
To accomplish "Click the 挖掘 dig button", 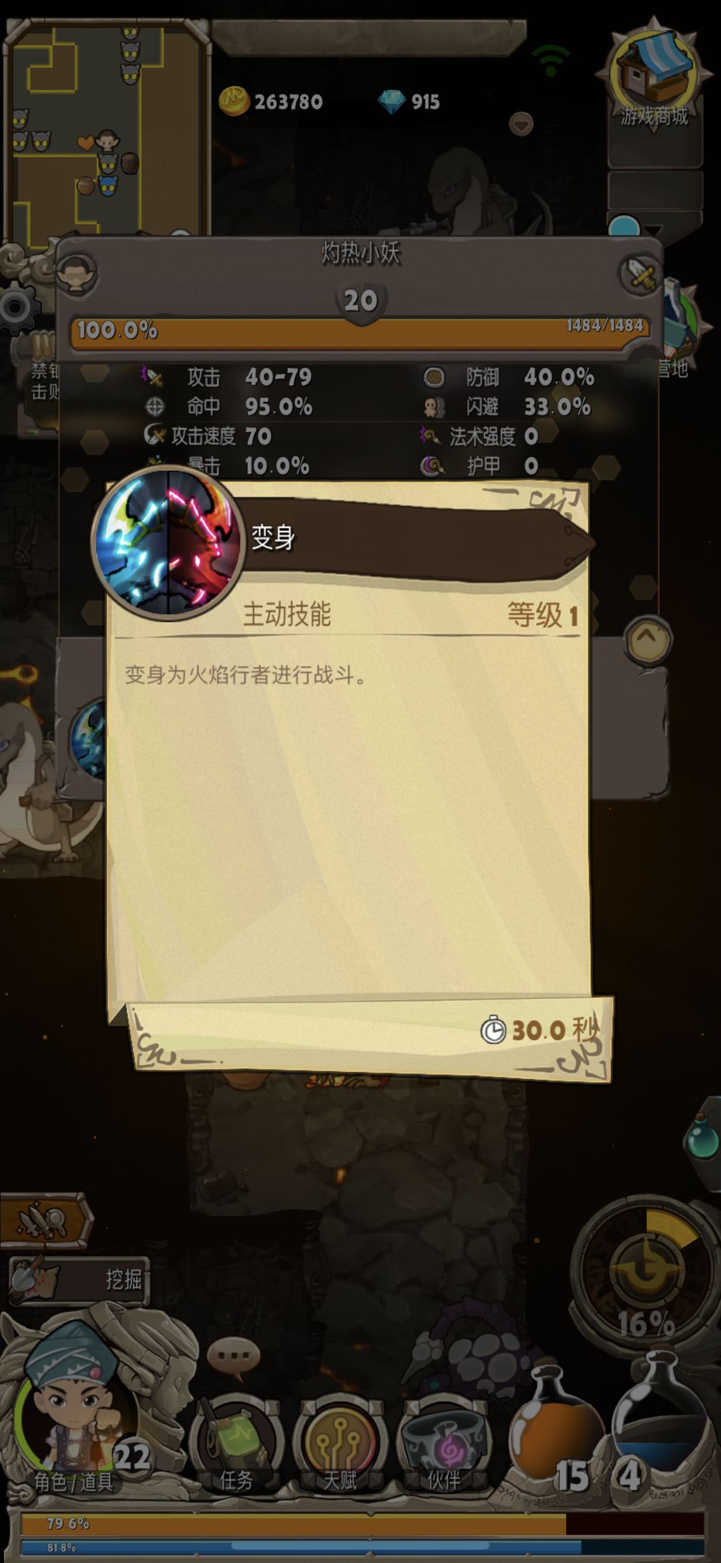I will (79, 1280).
